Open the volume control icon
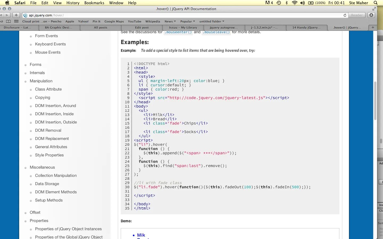The height and width of the screenshot is (239, 383). click(x=302, y=3)
